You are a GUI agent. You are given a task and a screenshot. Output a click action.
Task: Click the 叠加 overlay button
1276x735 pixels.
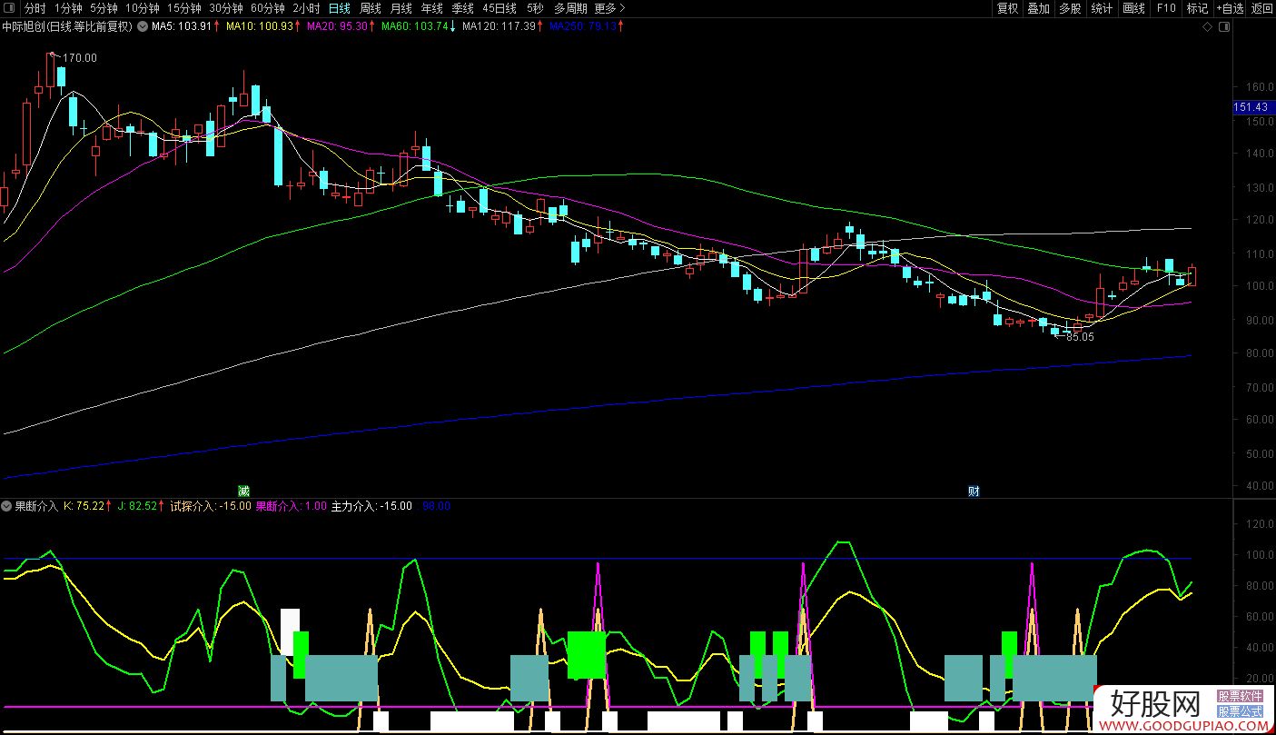pos(1038,8)
